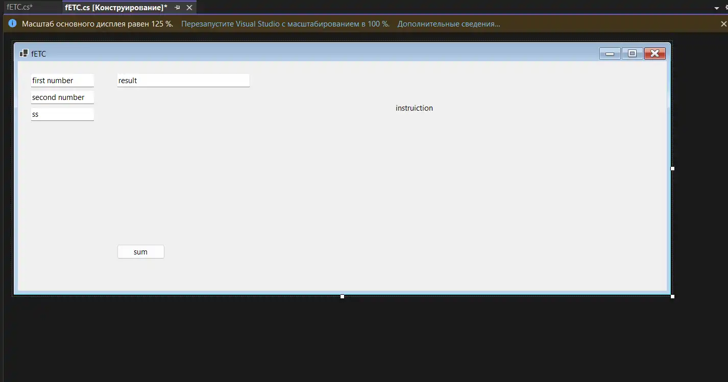Select the 'ss' text box
Image resolution: width=728 pixels, height=382 pixels.
coord(62,114)
